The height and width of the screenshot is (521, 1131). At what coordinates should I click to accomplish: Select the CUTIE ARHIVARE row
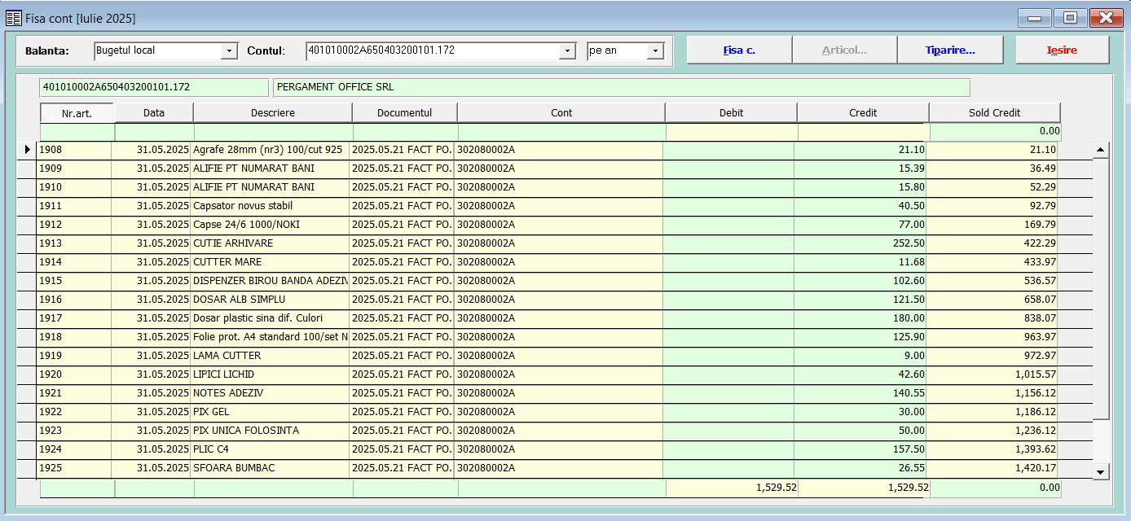233,243
